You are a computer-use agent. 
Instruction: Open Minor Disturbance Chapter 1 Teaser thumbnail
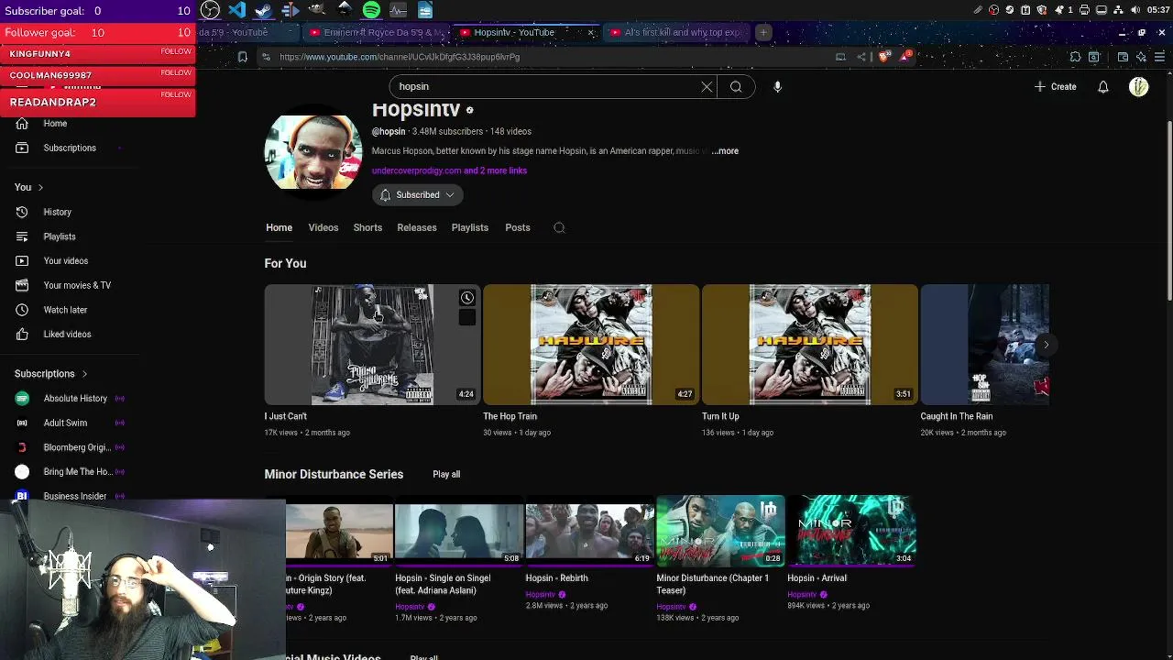pyautogui.click(x=720, y=531)
